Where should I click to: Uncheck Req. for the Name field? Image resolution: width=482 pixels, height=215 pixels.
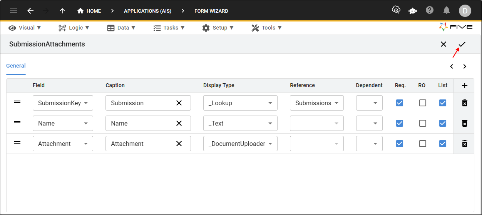point(400,123)
